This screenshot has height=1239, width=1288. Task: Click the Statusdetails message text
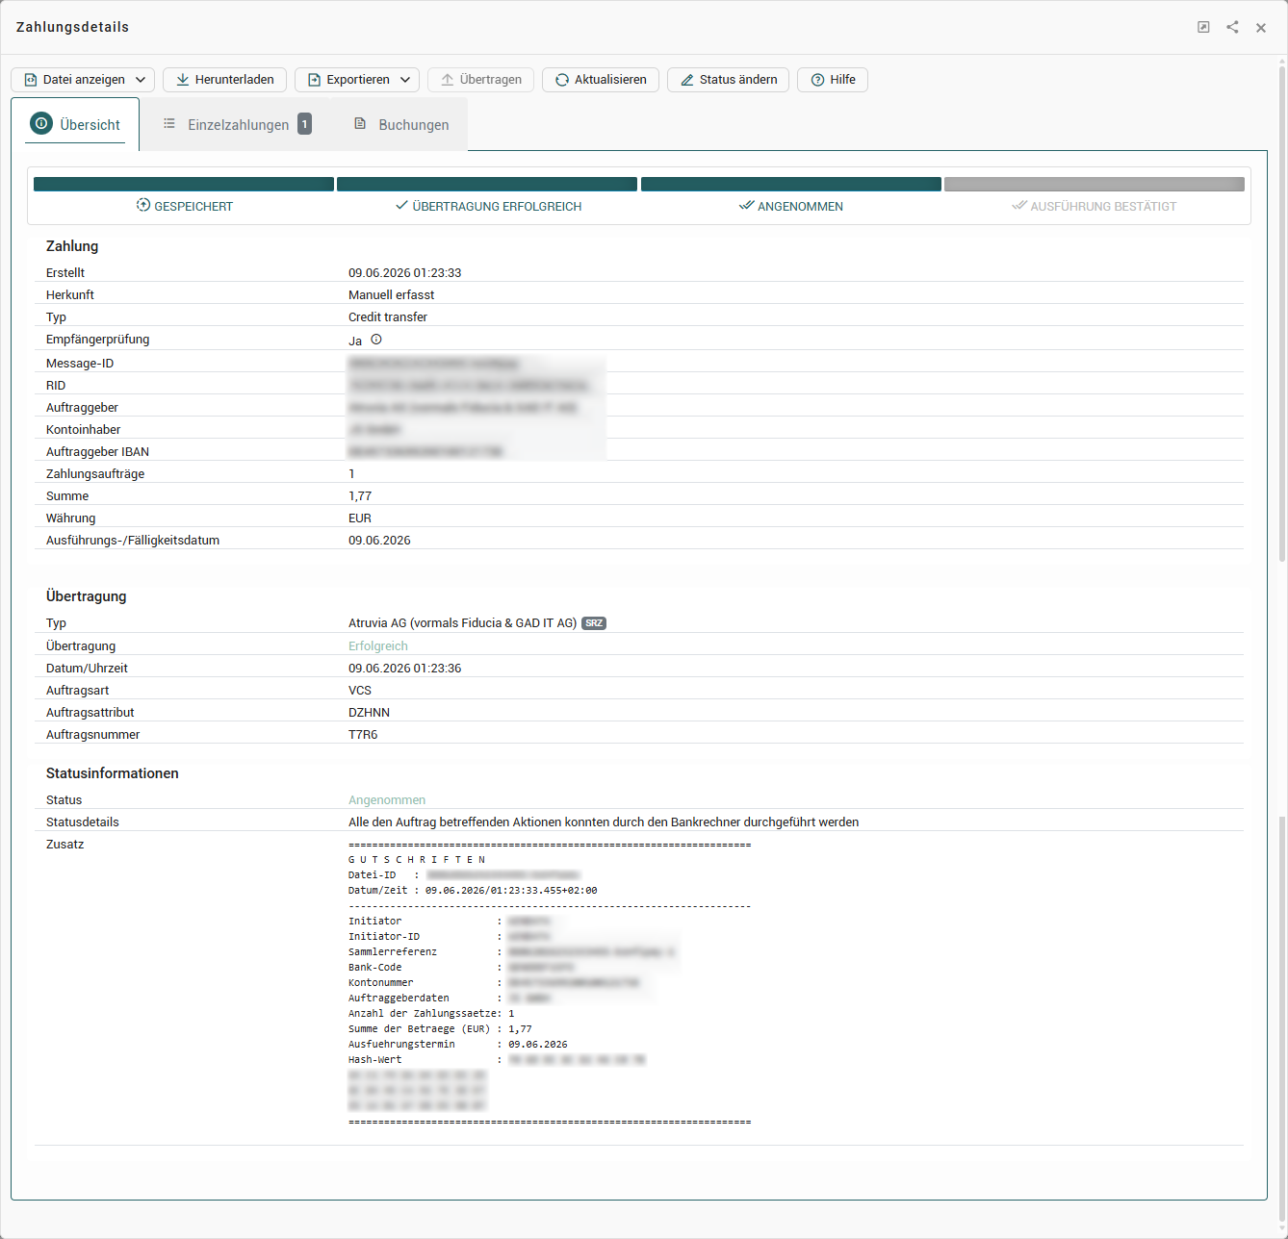tap(604, 822)
